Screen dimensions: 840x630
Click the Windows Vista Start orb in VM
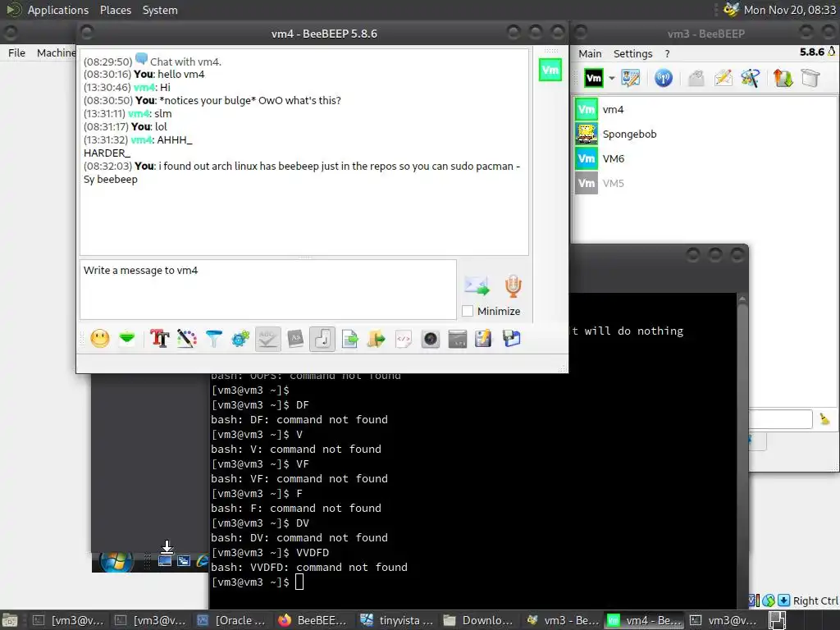coord(116,561)
